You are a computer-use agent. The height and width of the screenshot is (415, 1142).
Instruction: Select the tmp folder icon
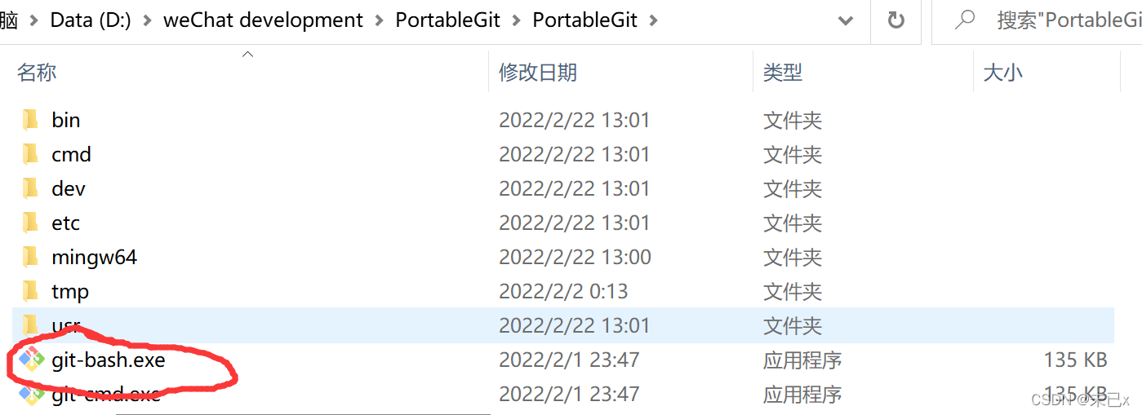tap(30, 291)
